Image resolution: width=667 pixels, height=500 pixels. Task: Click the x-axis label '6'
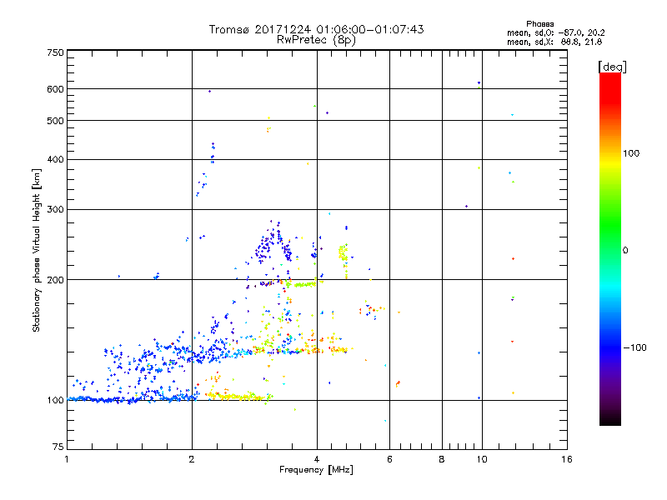click(389, 459)
